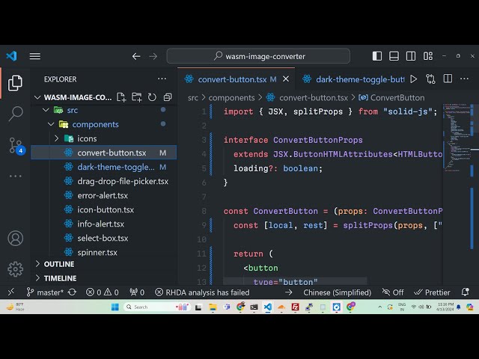Expand the icons folder
Screen dimensions: 479x359
(x=87, y=138)
